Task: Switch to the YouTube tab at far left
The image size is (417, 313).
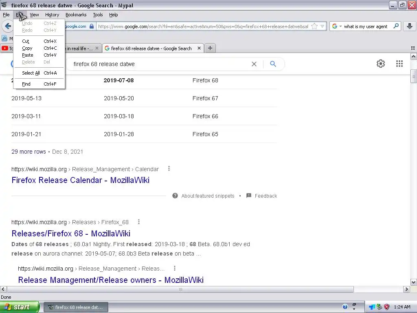Action: 7,48
